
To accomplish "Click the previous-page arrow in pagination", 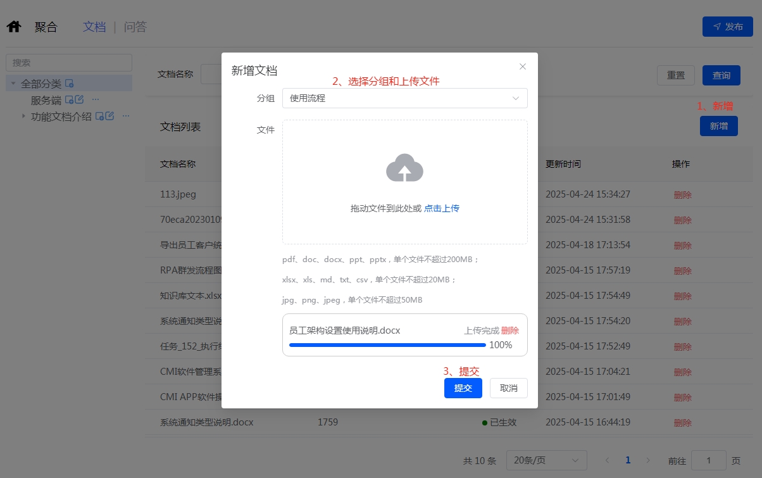I will 607,460.
